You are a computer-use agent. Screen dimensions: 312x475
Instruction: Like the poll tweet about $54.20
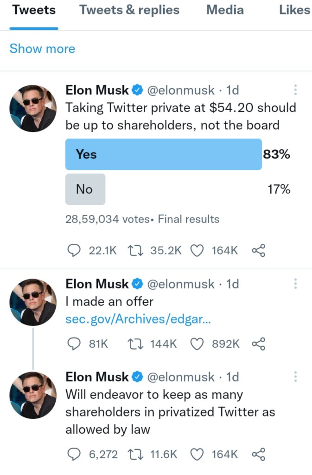(197, 251)
